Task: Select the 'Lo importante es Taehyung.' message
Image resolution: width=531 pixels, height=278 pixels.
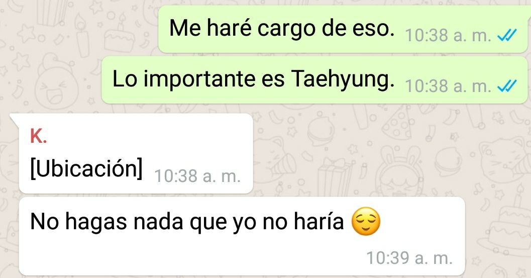Action: pyautogui.click(x=314, y=80)
